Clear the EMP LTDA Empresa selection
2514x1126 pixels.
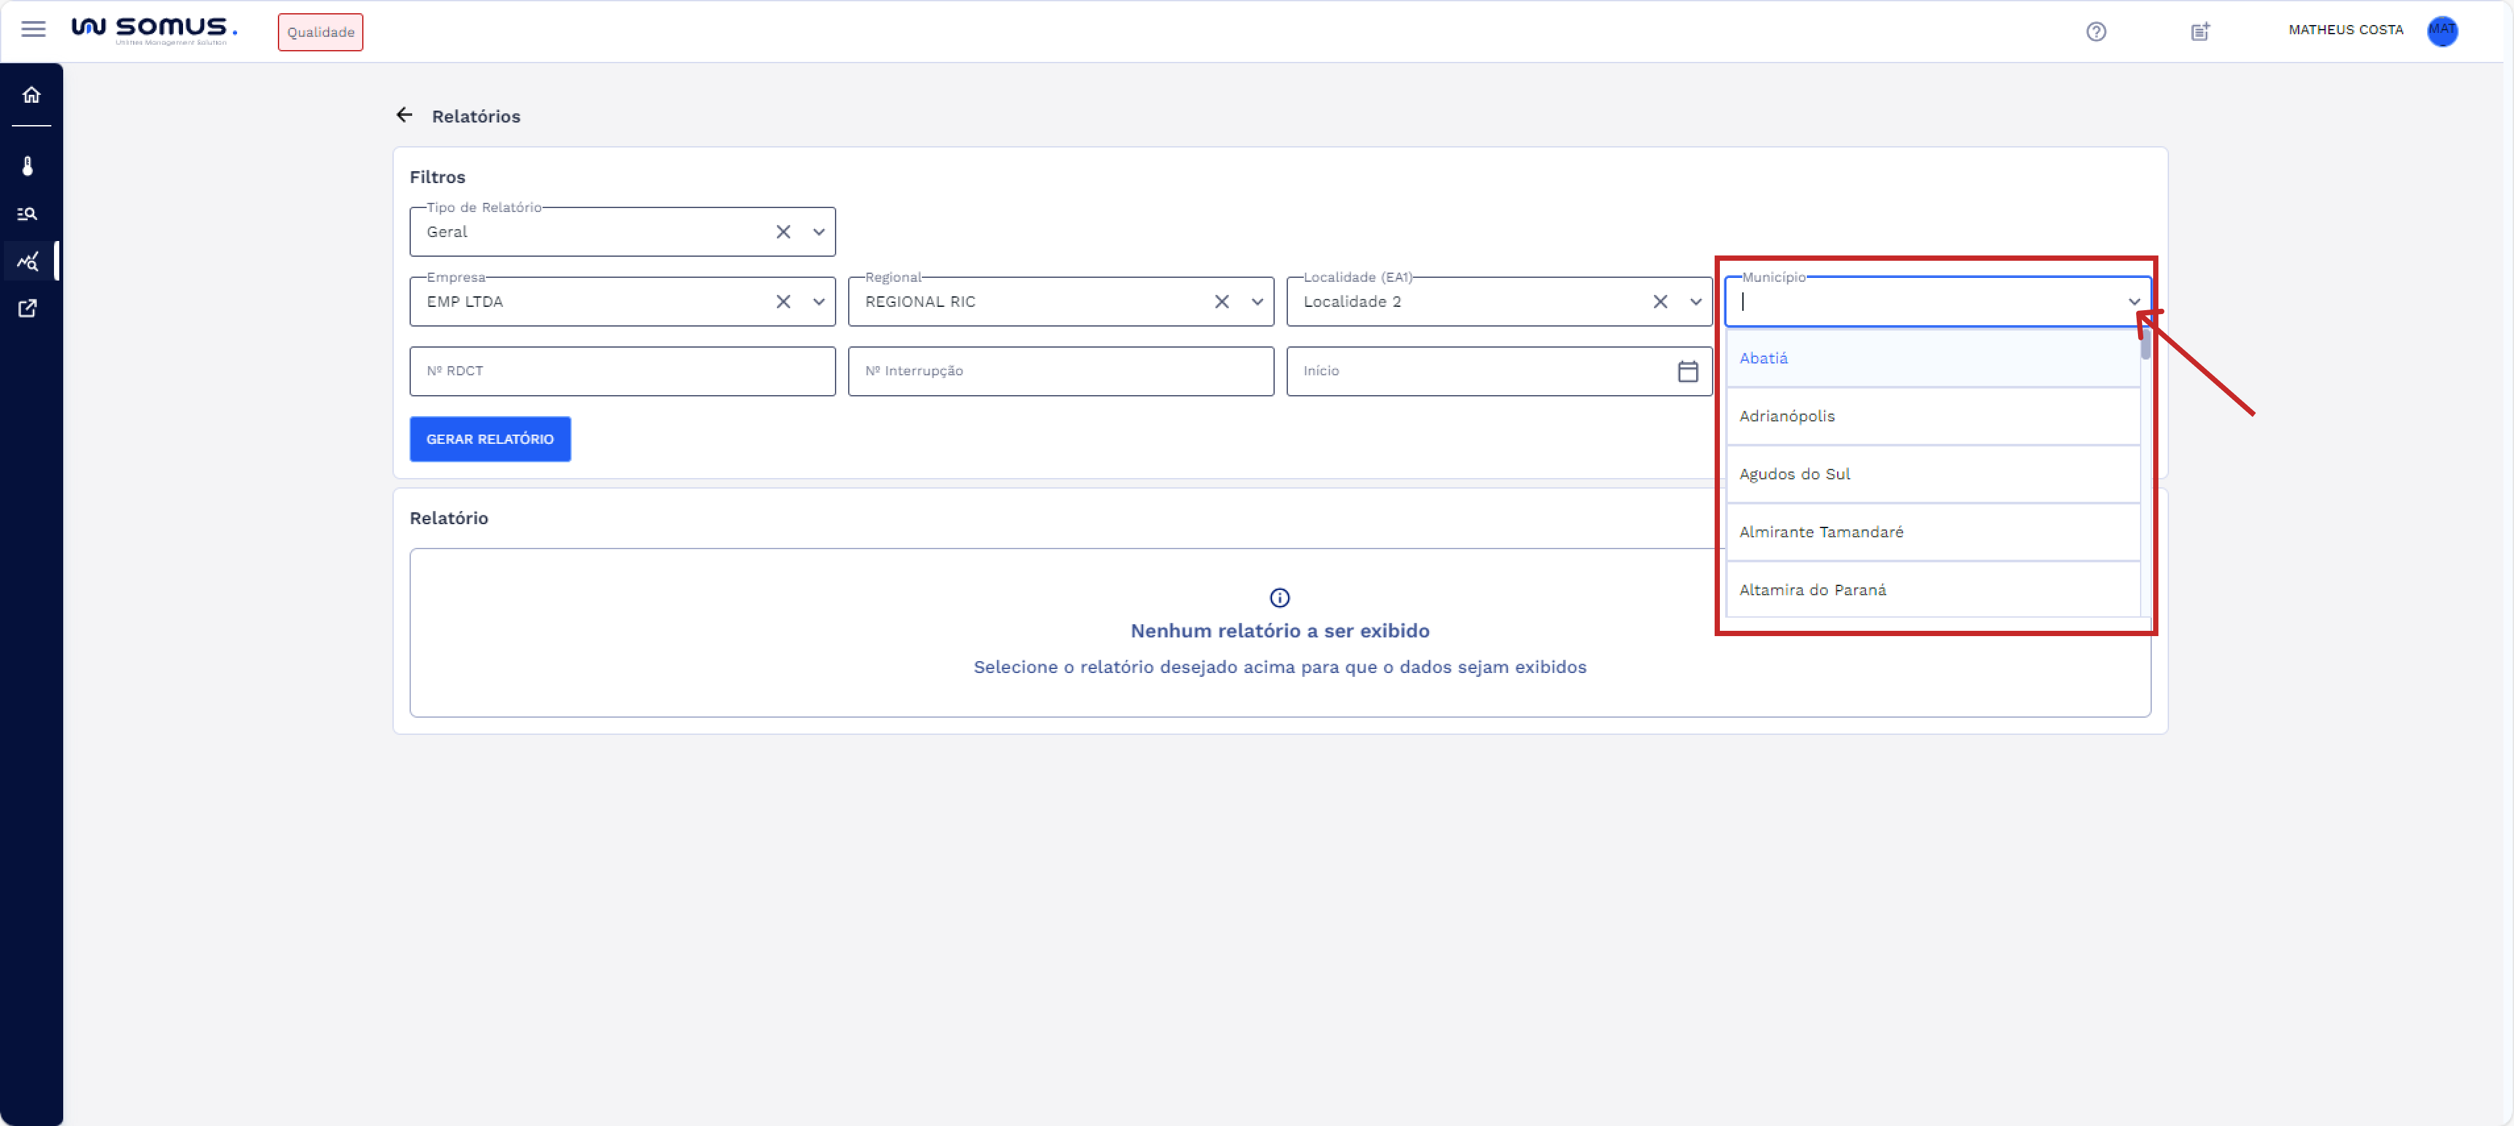click(x=783, y=302)
